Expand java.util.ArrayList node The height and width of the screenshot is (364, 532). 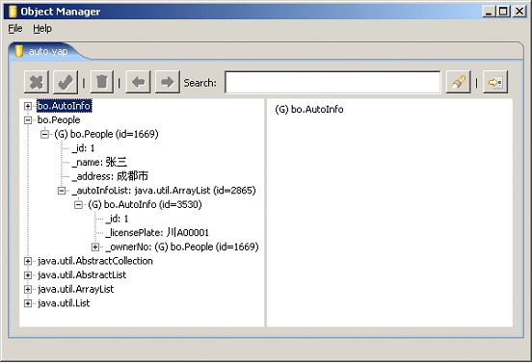point(28,290)
